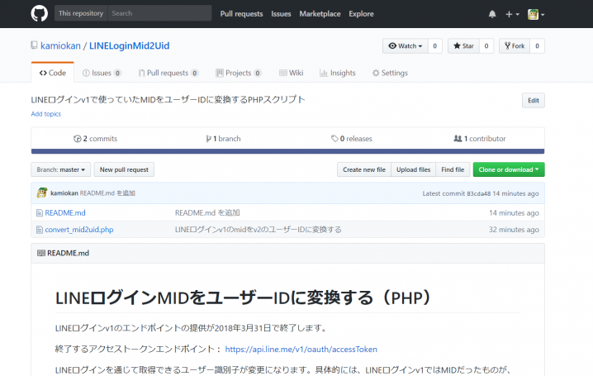Screen dimensions: 593x376
Task: Click Find file button
Action: (x=453, y=170)
